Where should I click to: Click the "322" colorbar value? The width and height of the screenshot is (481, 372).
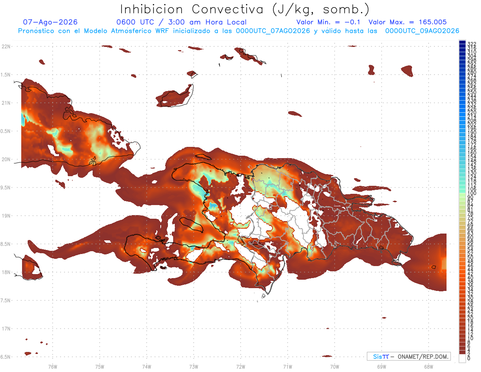pyautogui.click(x=471, y=43)
